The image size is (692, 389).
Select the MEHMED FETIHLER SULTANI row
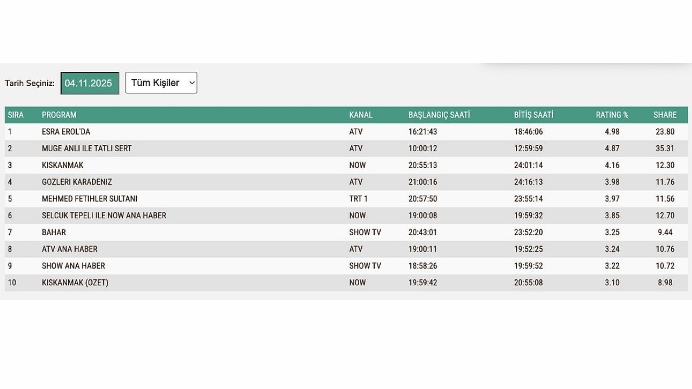click(x=89, y=199)
